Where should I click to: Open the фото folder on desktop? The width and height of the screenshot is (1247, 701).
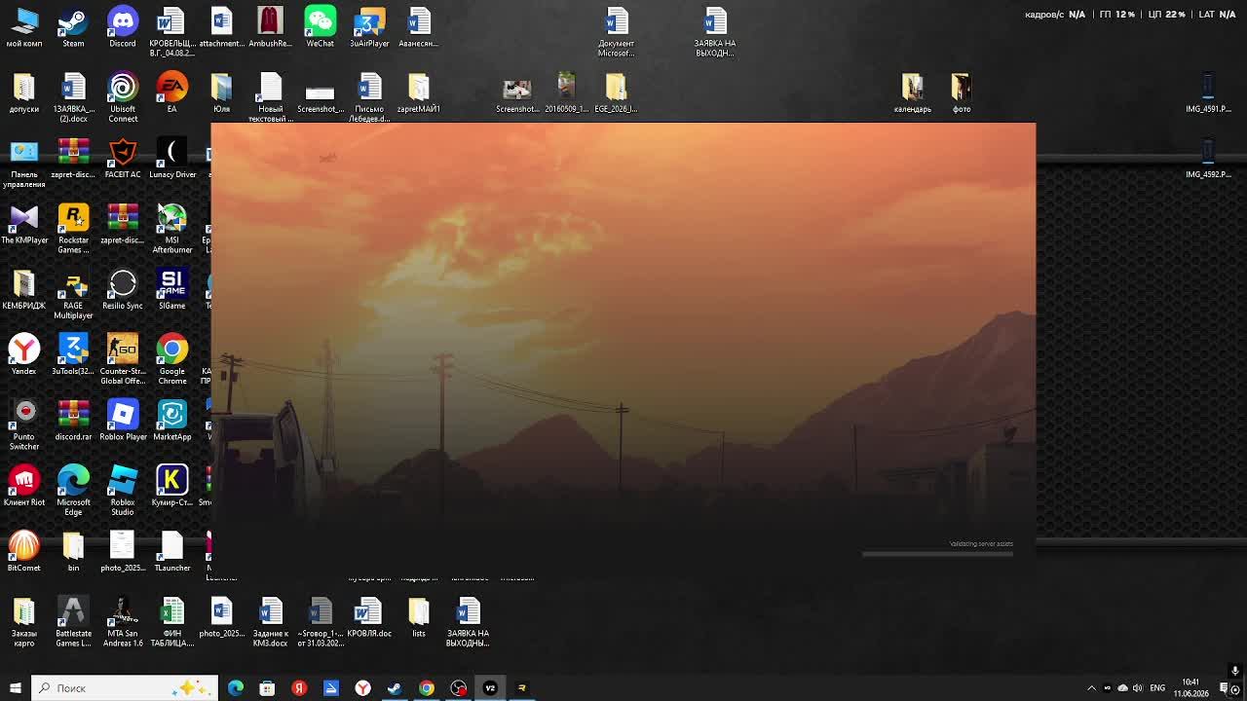(x=962, y=92)
